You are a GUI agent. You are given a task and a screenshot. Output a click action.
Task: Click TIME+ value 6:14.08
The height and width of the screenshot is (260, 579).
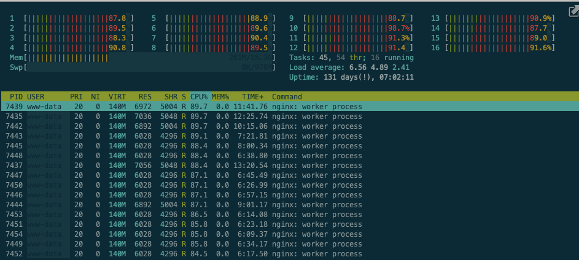[252, 215]
